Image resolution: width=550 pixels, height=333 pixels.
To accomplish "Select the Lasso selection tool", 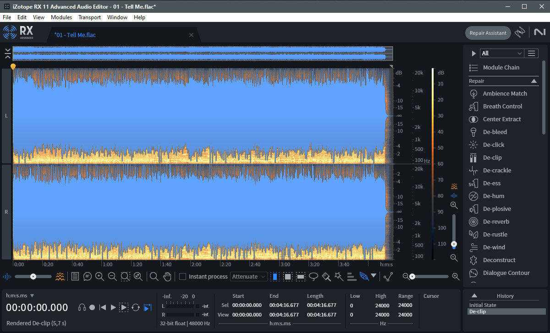I will point(313,276).
